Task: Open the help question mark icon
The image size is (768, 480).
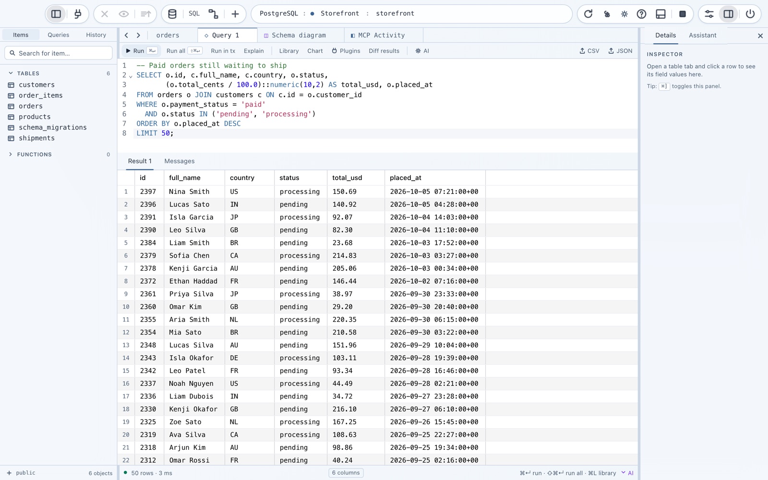Action: [642, 14]
